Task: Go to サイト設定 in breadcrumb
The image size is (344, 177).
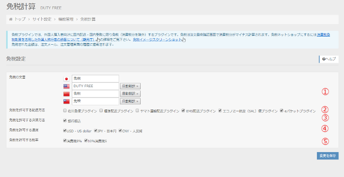Action: click(x=41, y=19)
